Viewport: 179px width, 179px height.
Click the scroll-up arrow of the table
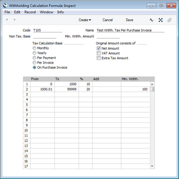[x=152, y=84]
